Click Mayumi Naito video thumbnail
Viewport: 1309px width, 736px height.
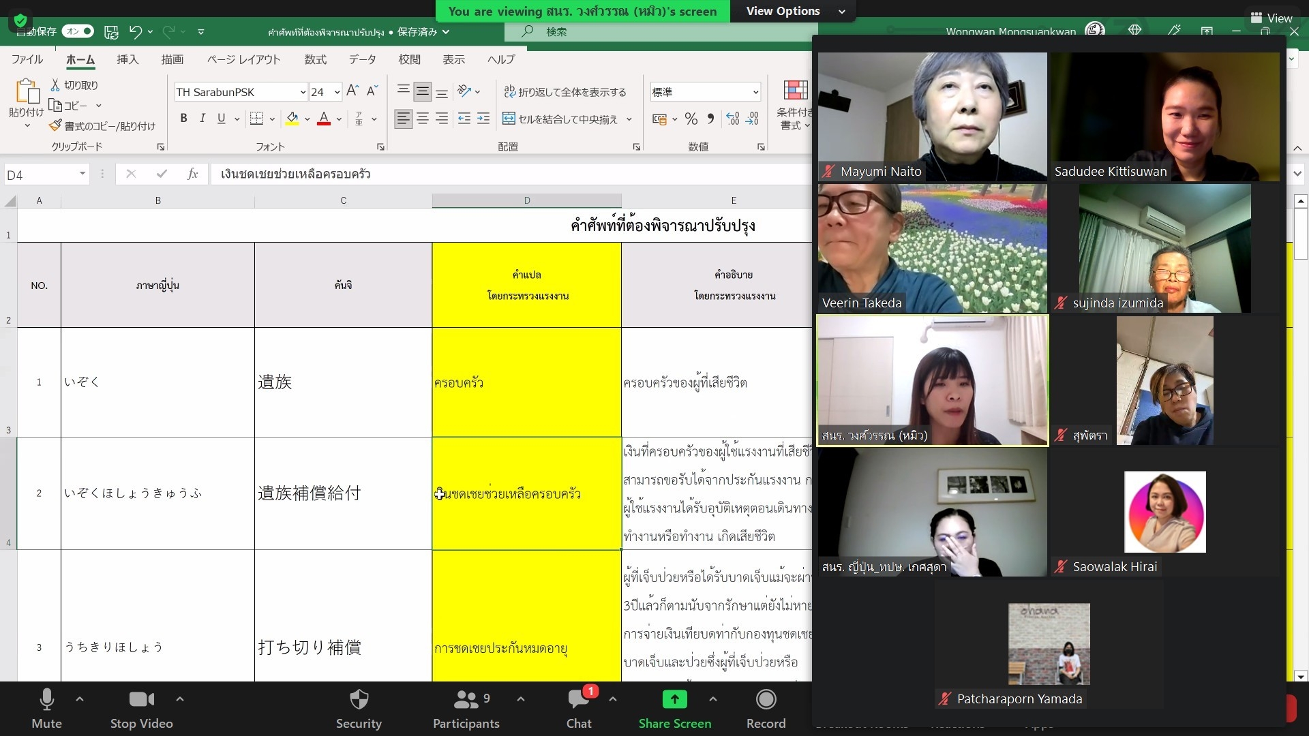click(x=932, y=117)
